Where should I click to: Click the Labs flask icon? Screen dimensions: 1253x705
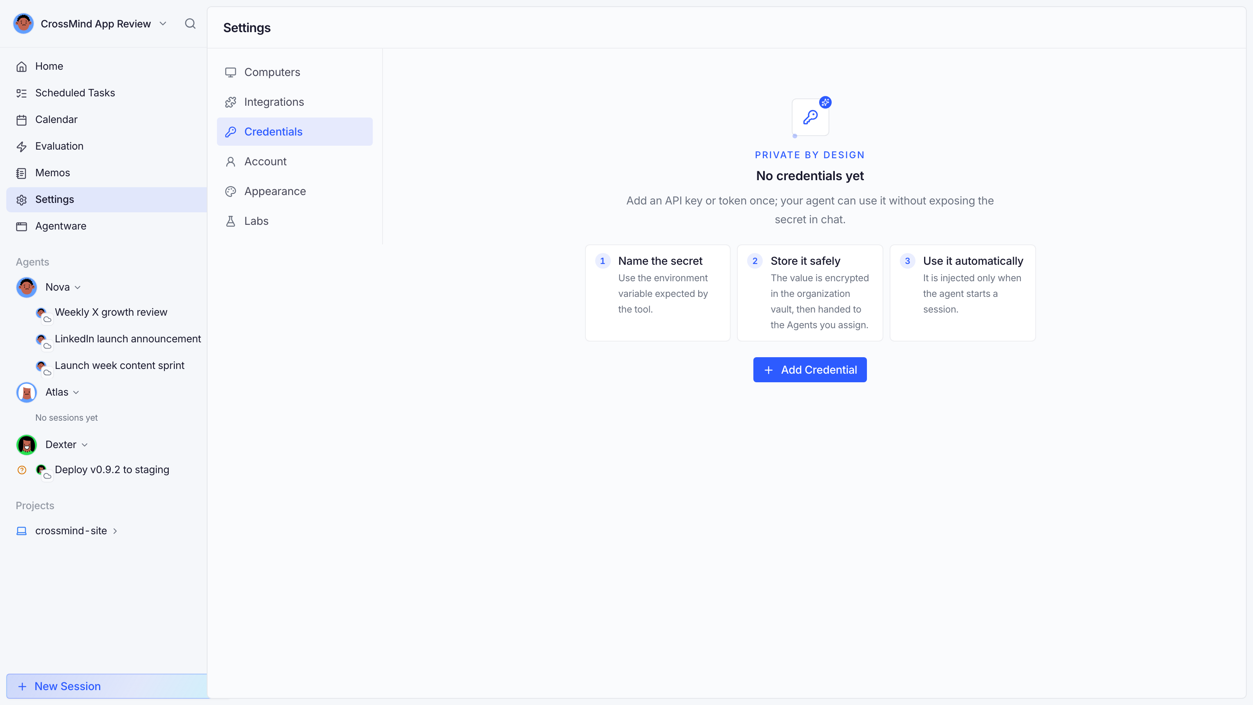(x=231, y=221)
